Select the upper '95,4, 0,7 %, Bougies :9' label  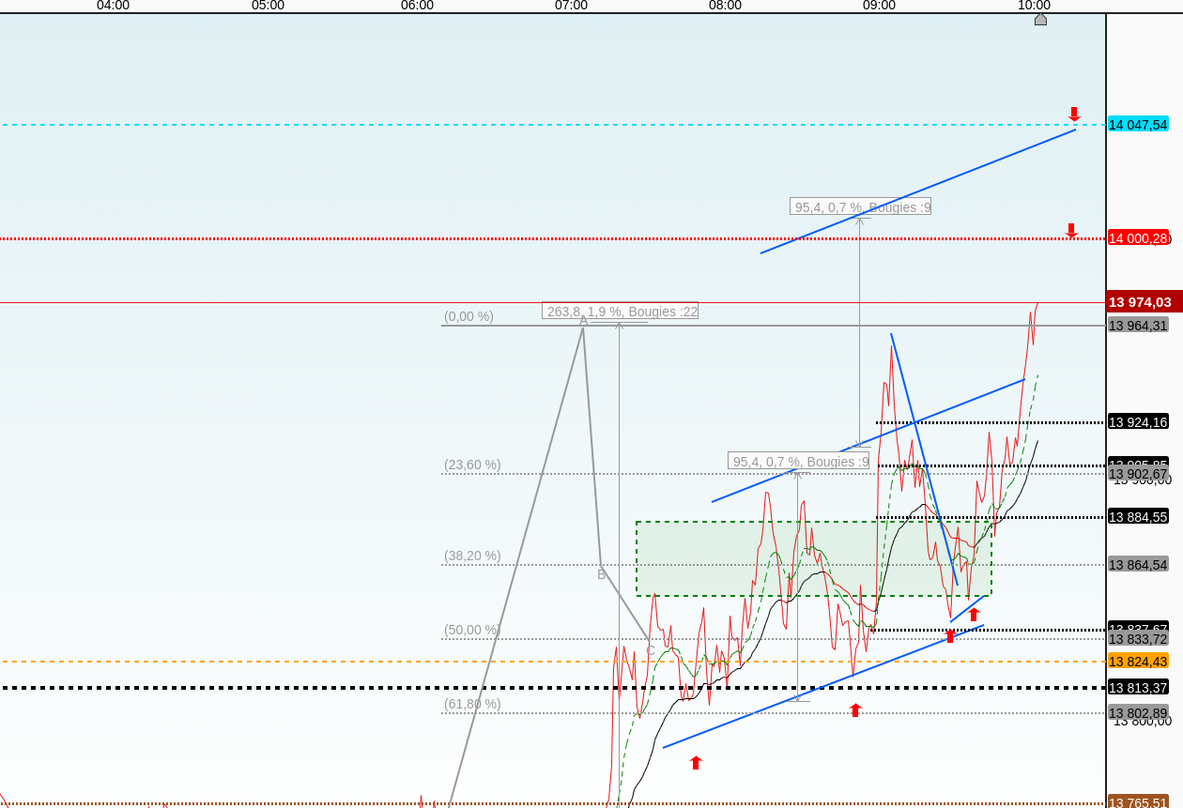tap(861, 206)
